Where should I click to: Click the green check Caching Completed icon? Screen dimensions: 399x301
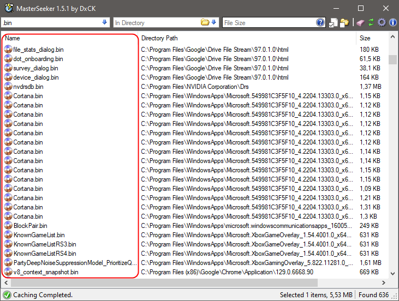7,295
